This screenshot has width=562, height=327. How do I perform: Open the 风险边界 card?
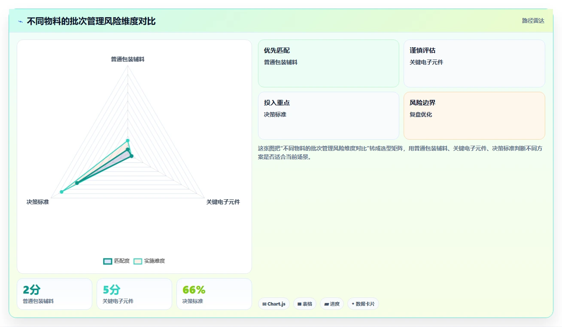pyautogui.click(x=474, y=116)
